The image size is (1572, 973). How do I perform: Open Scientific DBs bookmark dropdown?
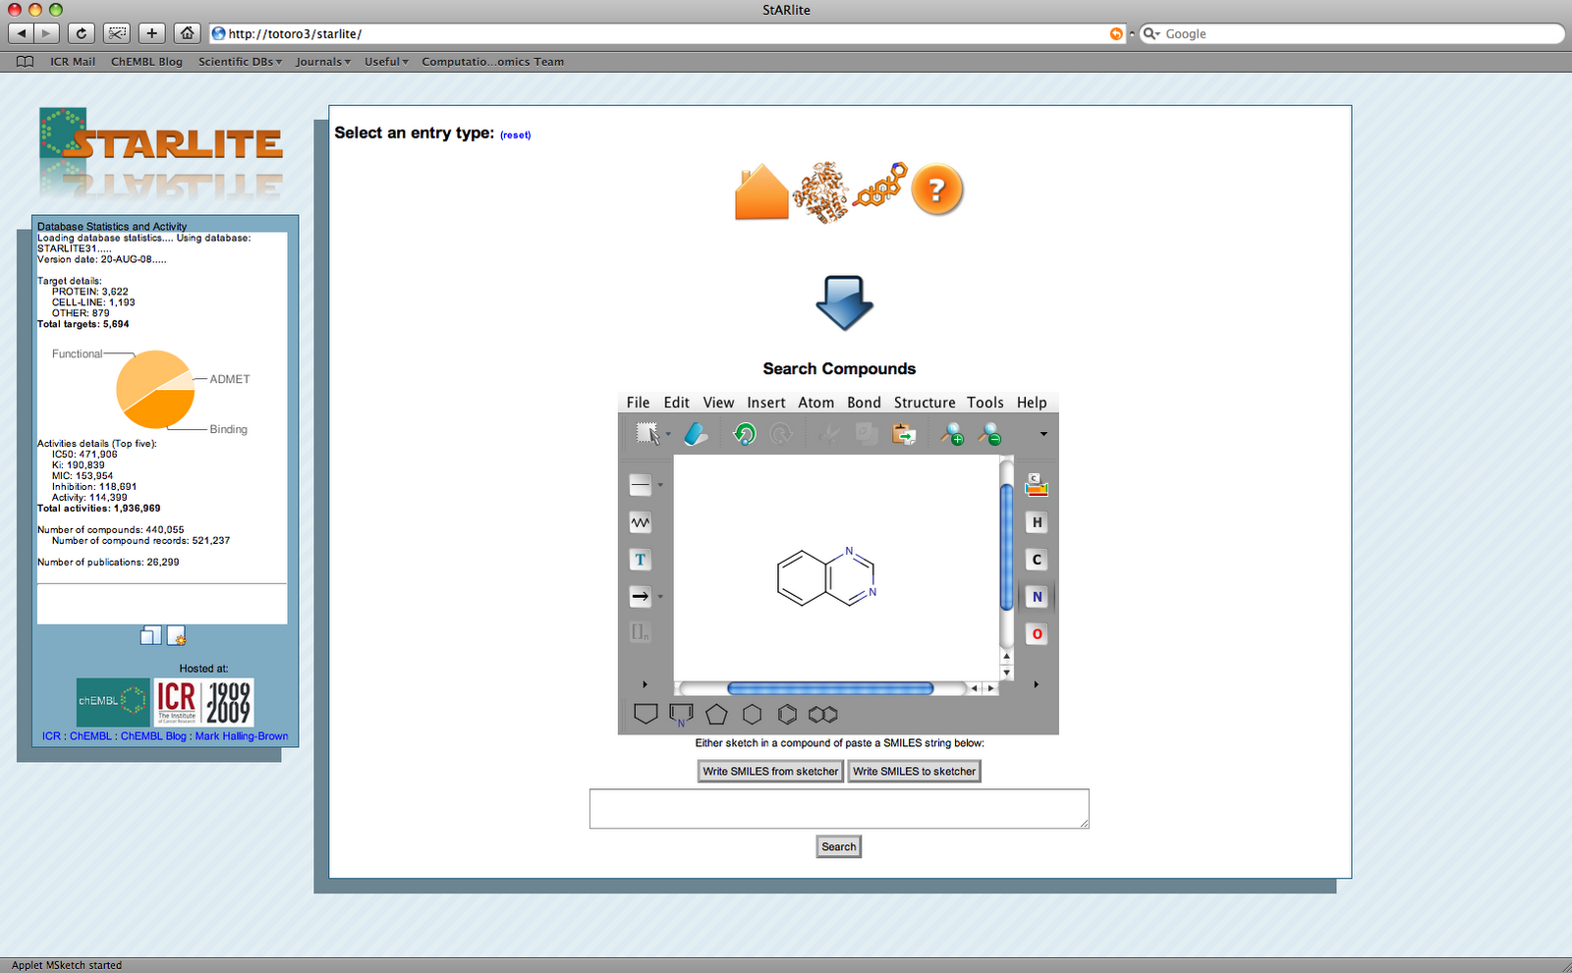[240, 61]
